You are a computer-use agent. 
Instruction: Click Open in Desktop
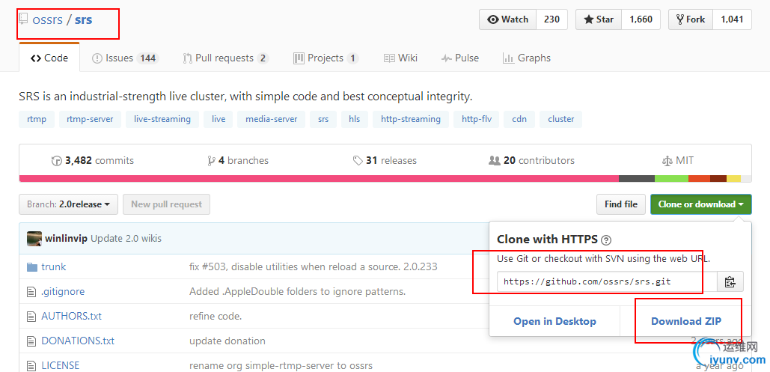tap(555, 321)
